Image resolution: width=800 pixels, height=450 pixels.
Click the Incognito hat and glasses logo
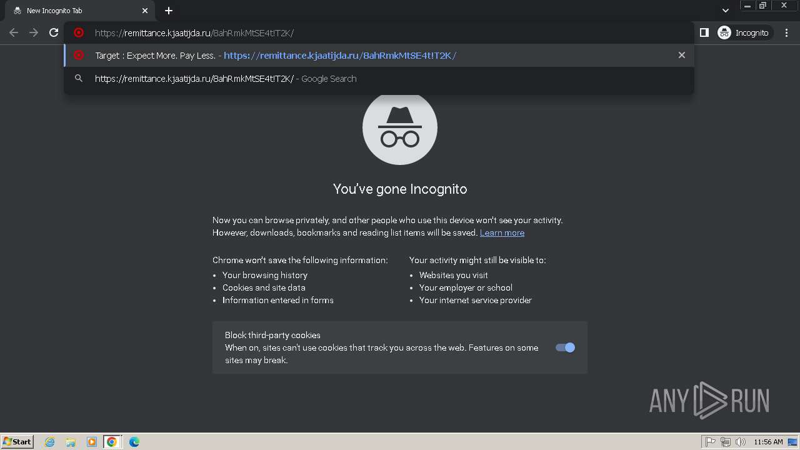point(400,128)
